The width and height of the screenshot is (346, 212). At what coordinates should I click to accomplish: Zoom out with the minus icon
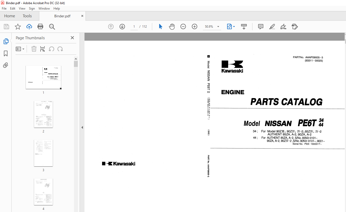pyautogui.click(x=183, y=27)
